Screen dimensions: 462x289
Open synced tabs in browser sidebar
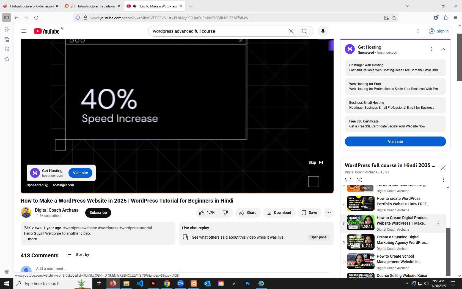point(7,39)
